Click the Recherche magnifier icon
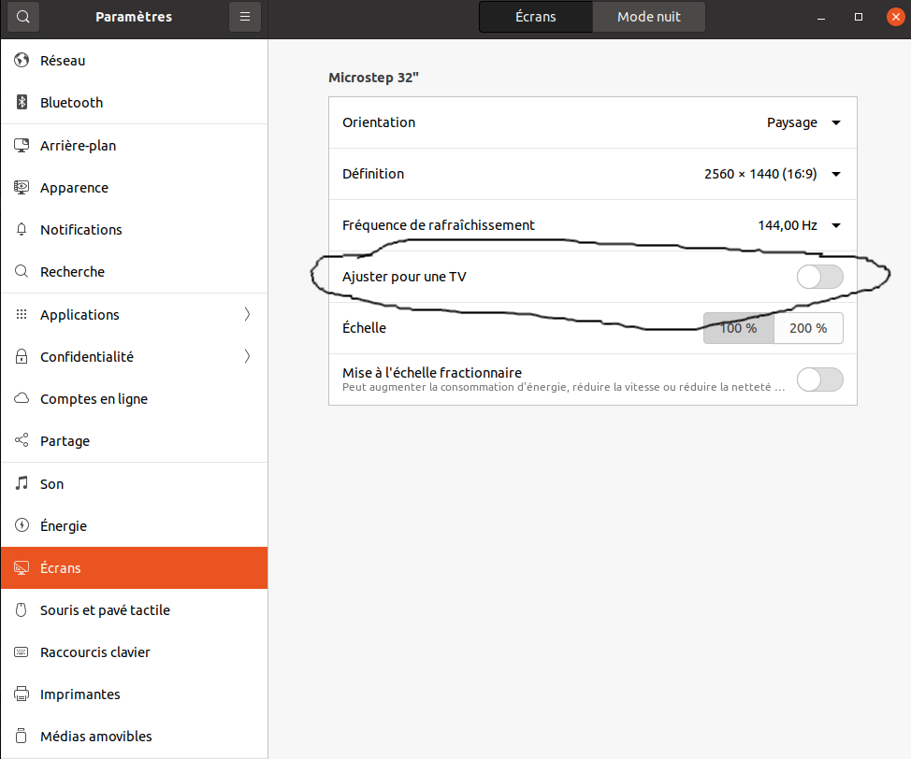 [22, 271]
